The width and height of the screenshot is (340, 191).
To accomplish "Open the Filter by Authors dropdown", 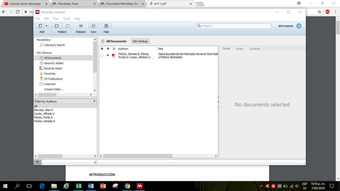I will pyautogui.click(x=65, y=101).
